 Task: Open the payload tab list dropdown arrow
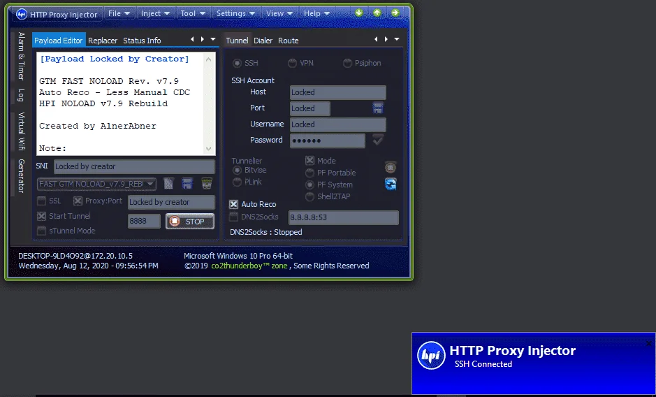(213, 39)
